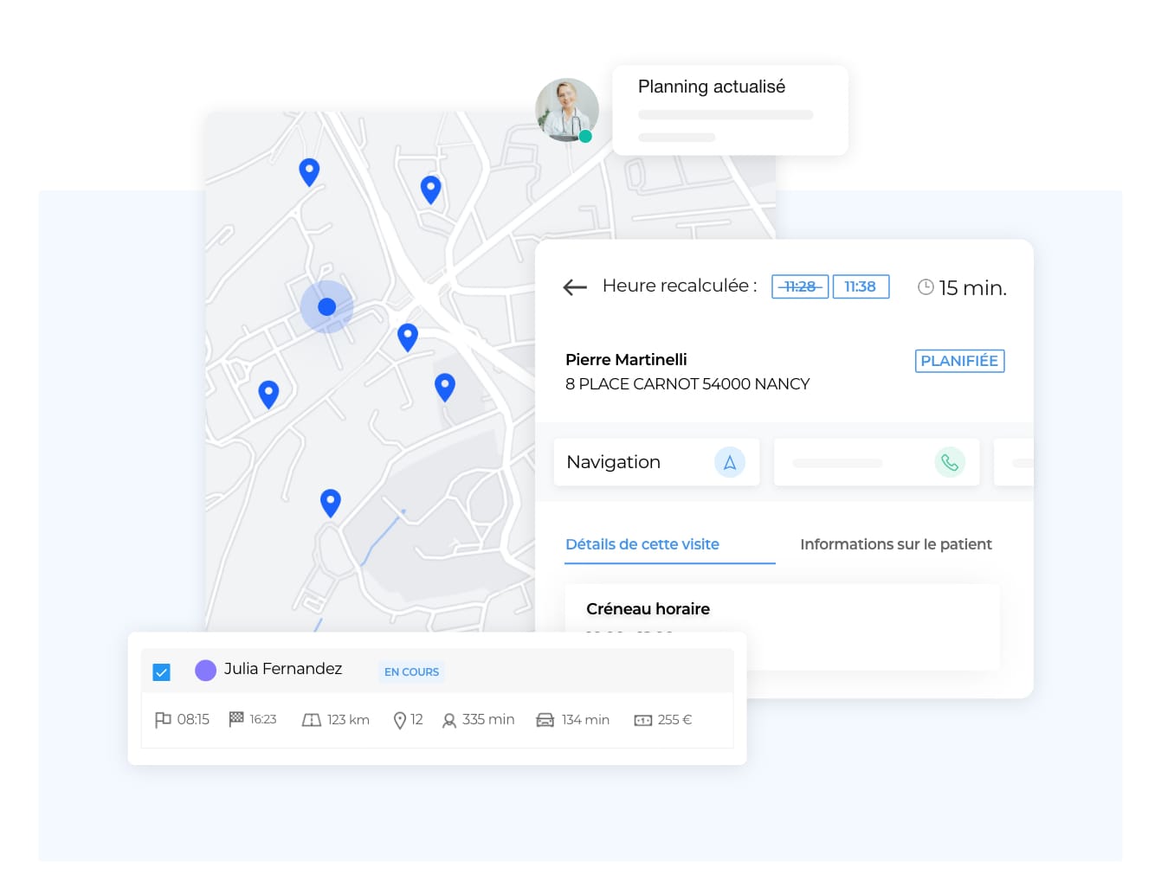This screenshot has width=1161, height=893.
Task: Click the green online status dot on avatar
Action: [x=586, y=136]
